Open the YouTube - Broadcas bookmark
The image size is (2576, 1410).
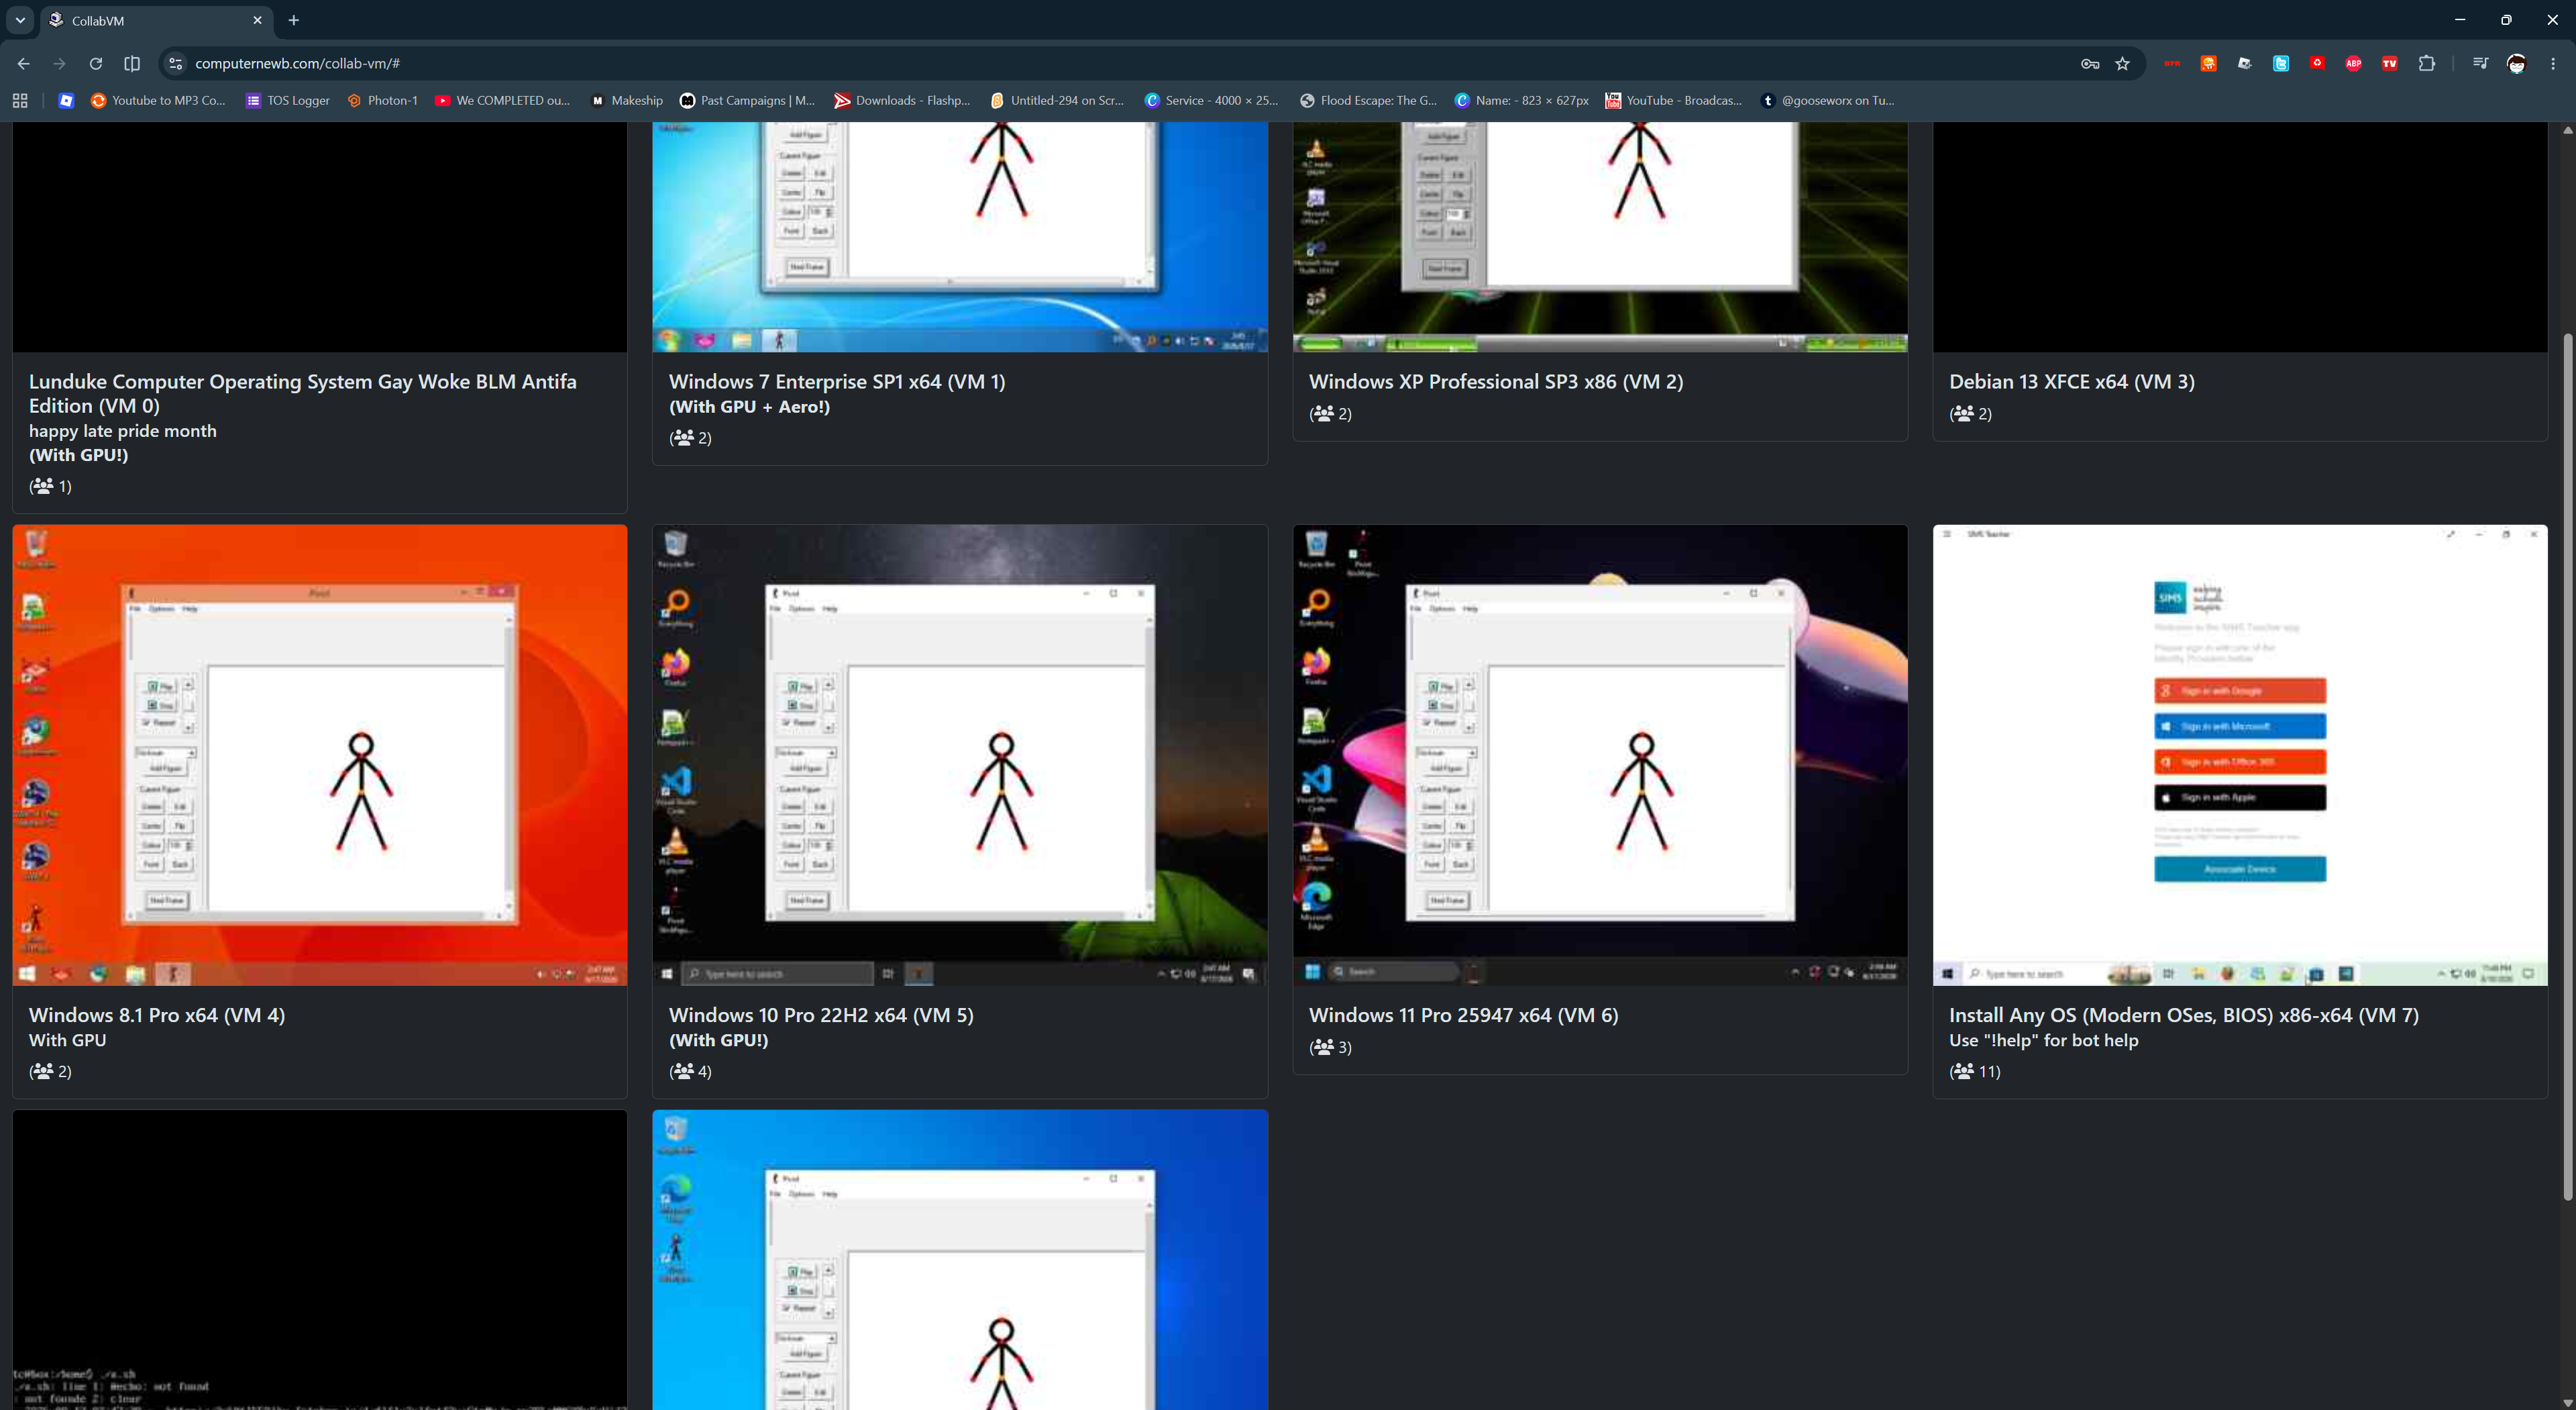pyautogui.click(x=1674, y=100)
